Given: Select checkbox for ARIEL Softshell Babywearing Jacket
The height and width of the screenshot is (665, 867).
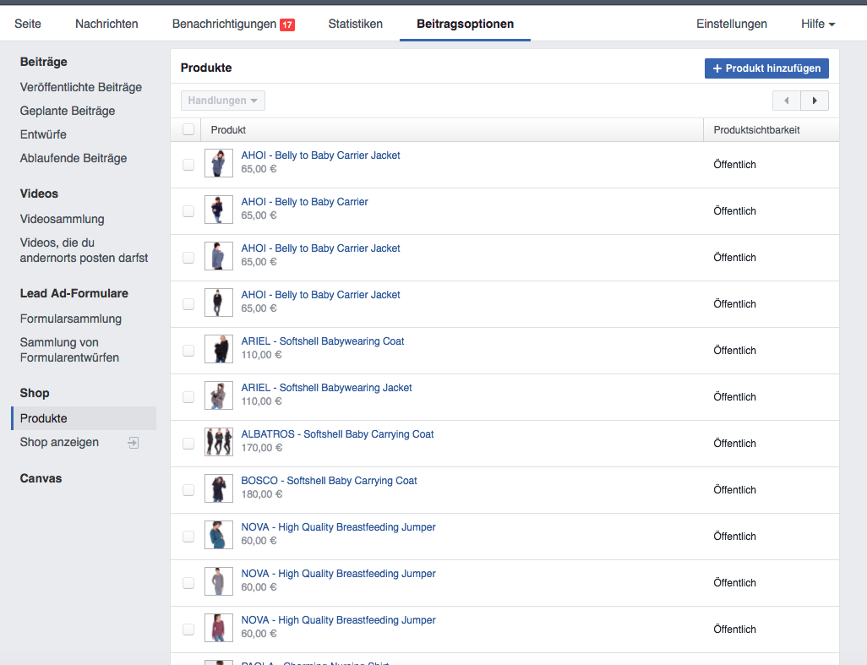Looking at the screenshot, I should (188, 397).
